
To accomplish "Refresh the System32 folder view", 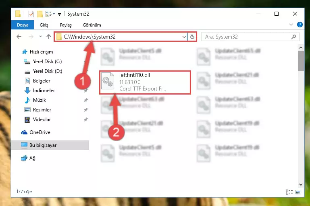I will point(192,37).
